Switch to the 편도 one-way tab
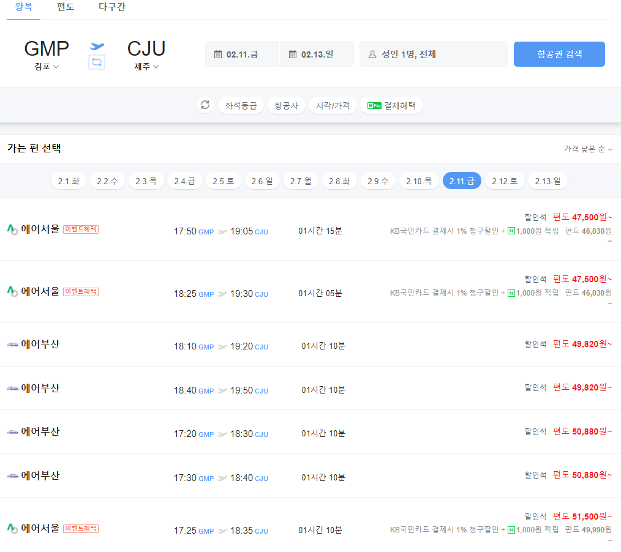Image resolution: width=621 pixels, height=552 pixels. click(66, 7)
